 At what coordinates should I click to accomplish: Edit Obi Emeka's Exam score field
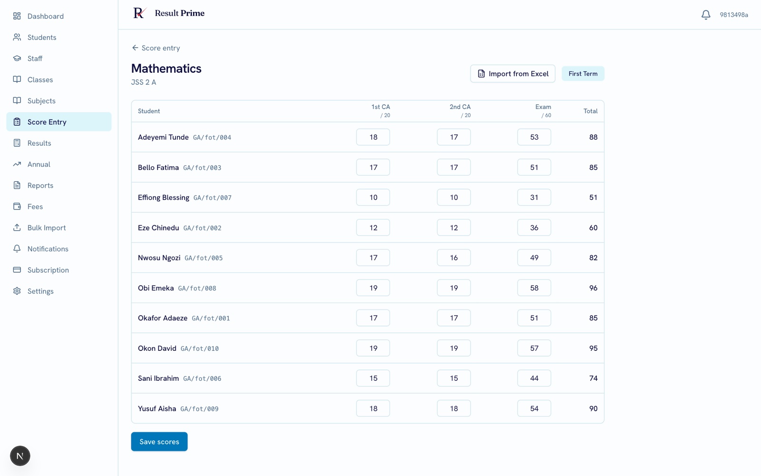point(534,288)
